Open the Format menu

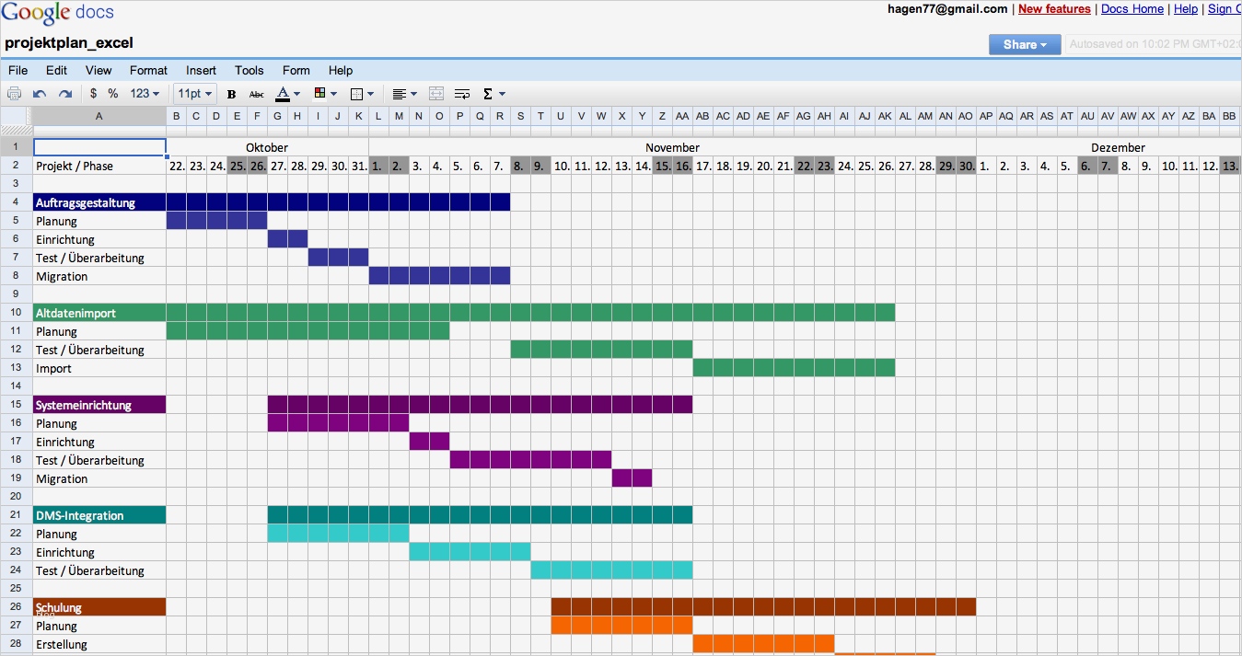pos(147,70)
